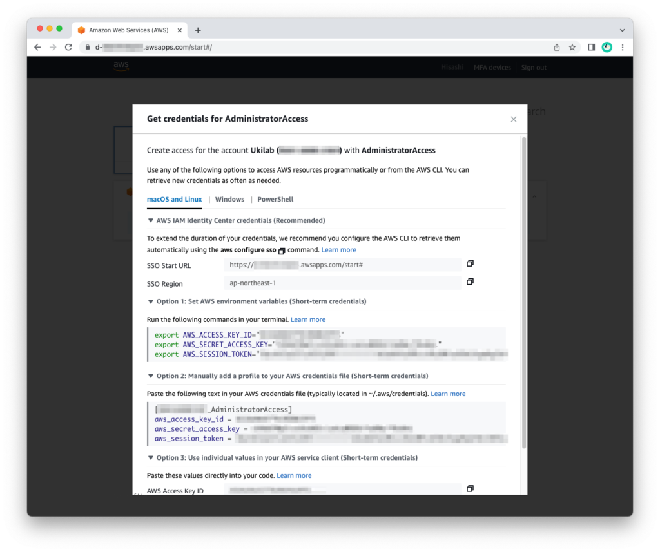
Task: Click the export AWS_SESSION_TOKEN command line
Action: point(331,354)
